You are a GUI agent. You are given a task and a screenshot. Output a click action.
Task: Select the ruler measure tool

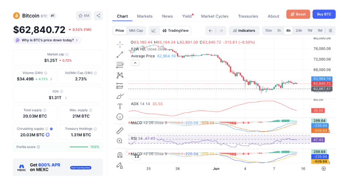pyautogui.click(x=120, y=130)
